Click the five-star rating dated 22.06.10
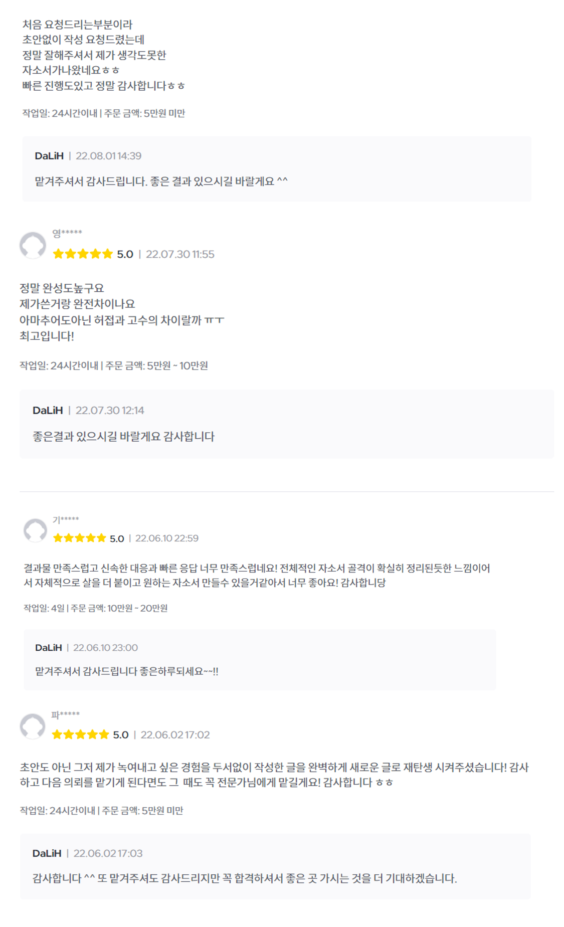The width and height of the screenshot is (564, 927). (x=80, y=538)
